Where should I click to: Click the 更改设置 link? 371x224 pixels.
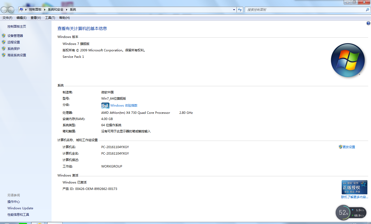[349, 147]
